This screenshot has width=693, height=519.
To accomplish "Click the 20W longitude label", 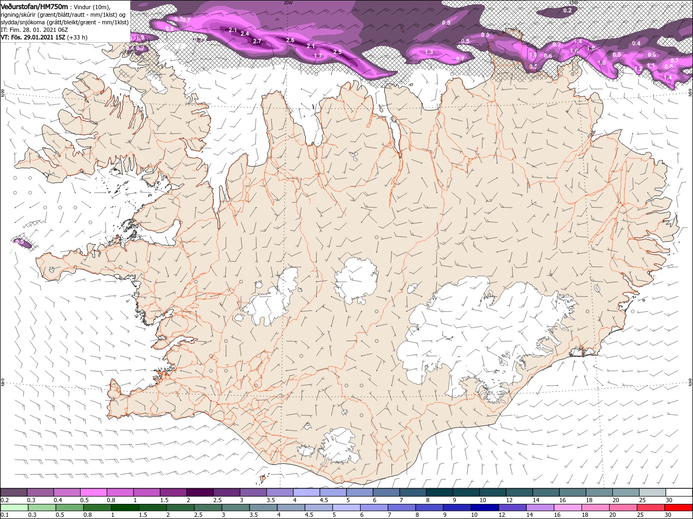I will point(288,2).
